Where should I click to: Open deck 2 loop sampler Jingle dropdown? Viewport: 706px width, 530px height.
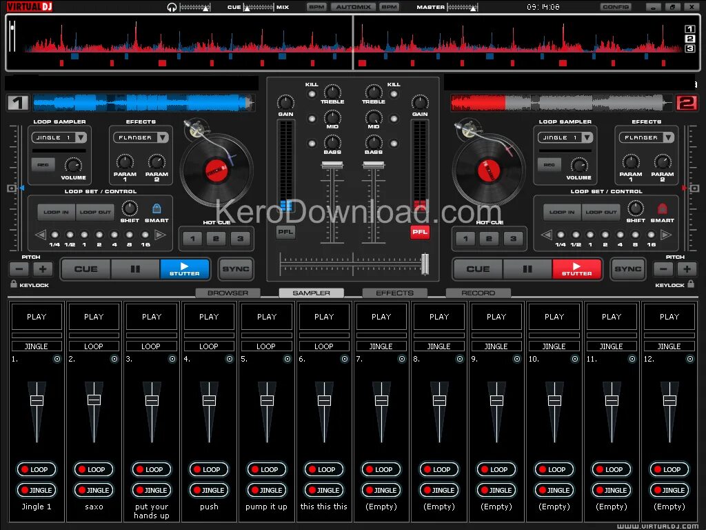coord(587,137)
